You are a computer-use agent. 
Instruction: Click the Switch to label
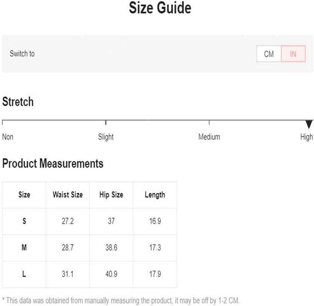tap(22, 54)
